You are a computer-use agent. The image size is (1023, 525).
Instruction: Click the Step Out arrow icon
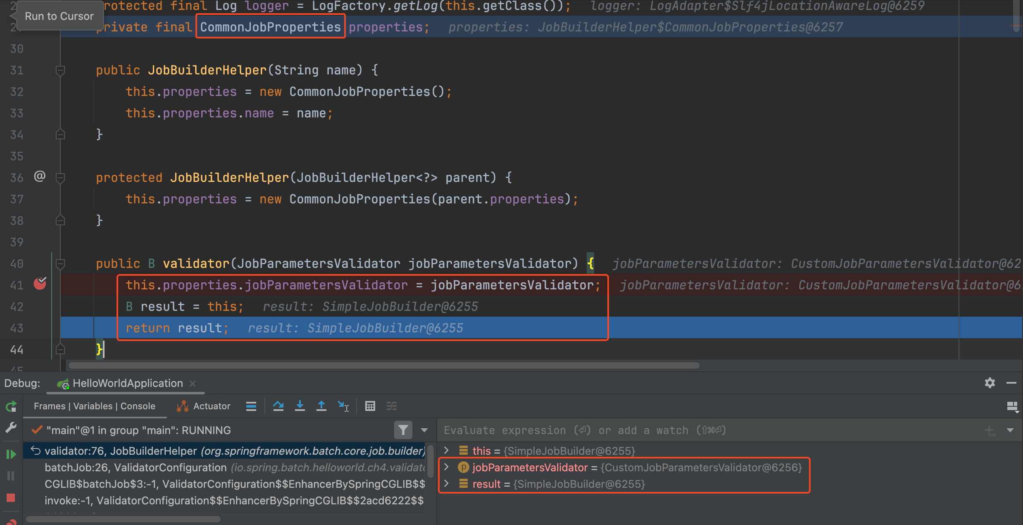point(321,406)
